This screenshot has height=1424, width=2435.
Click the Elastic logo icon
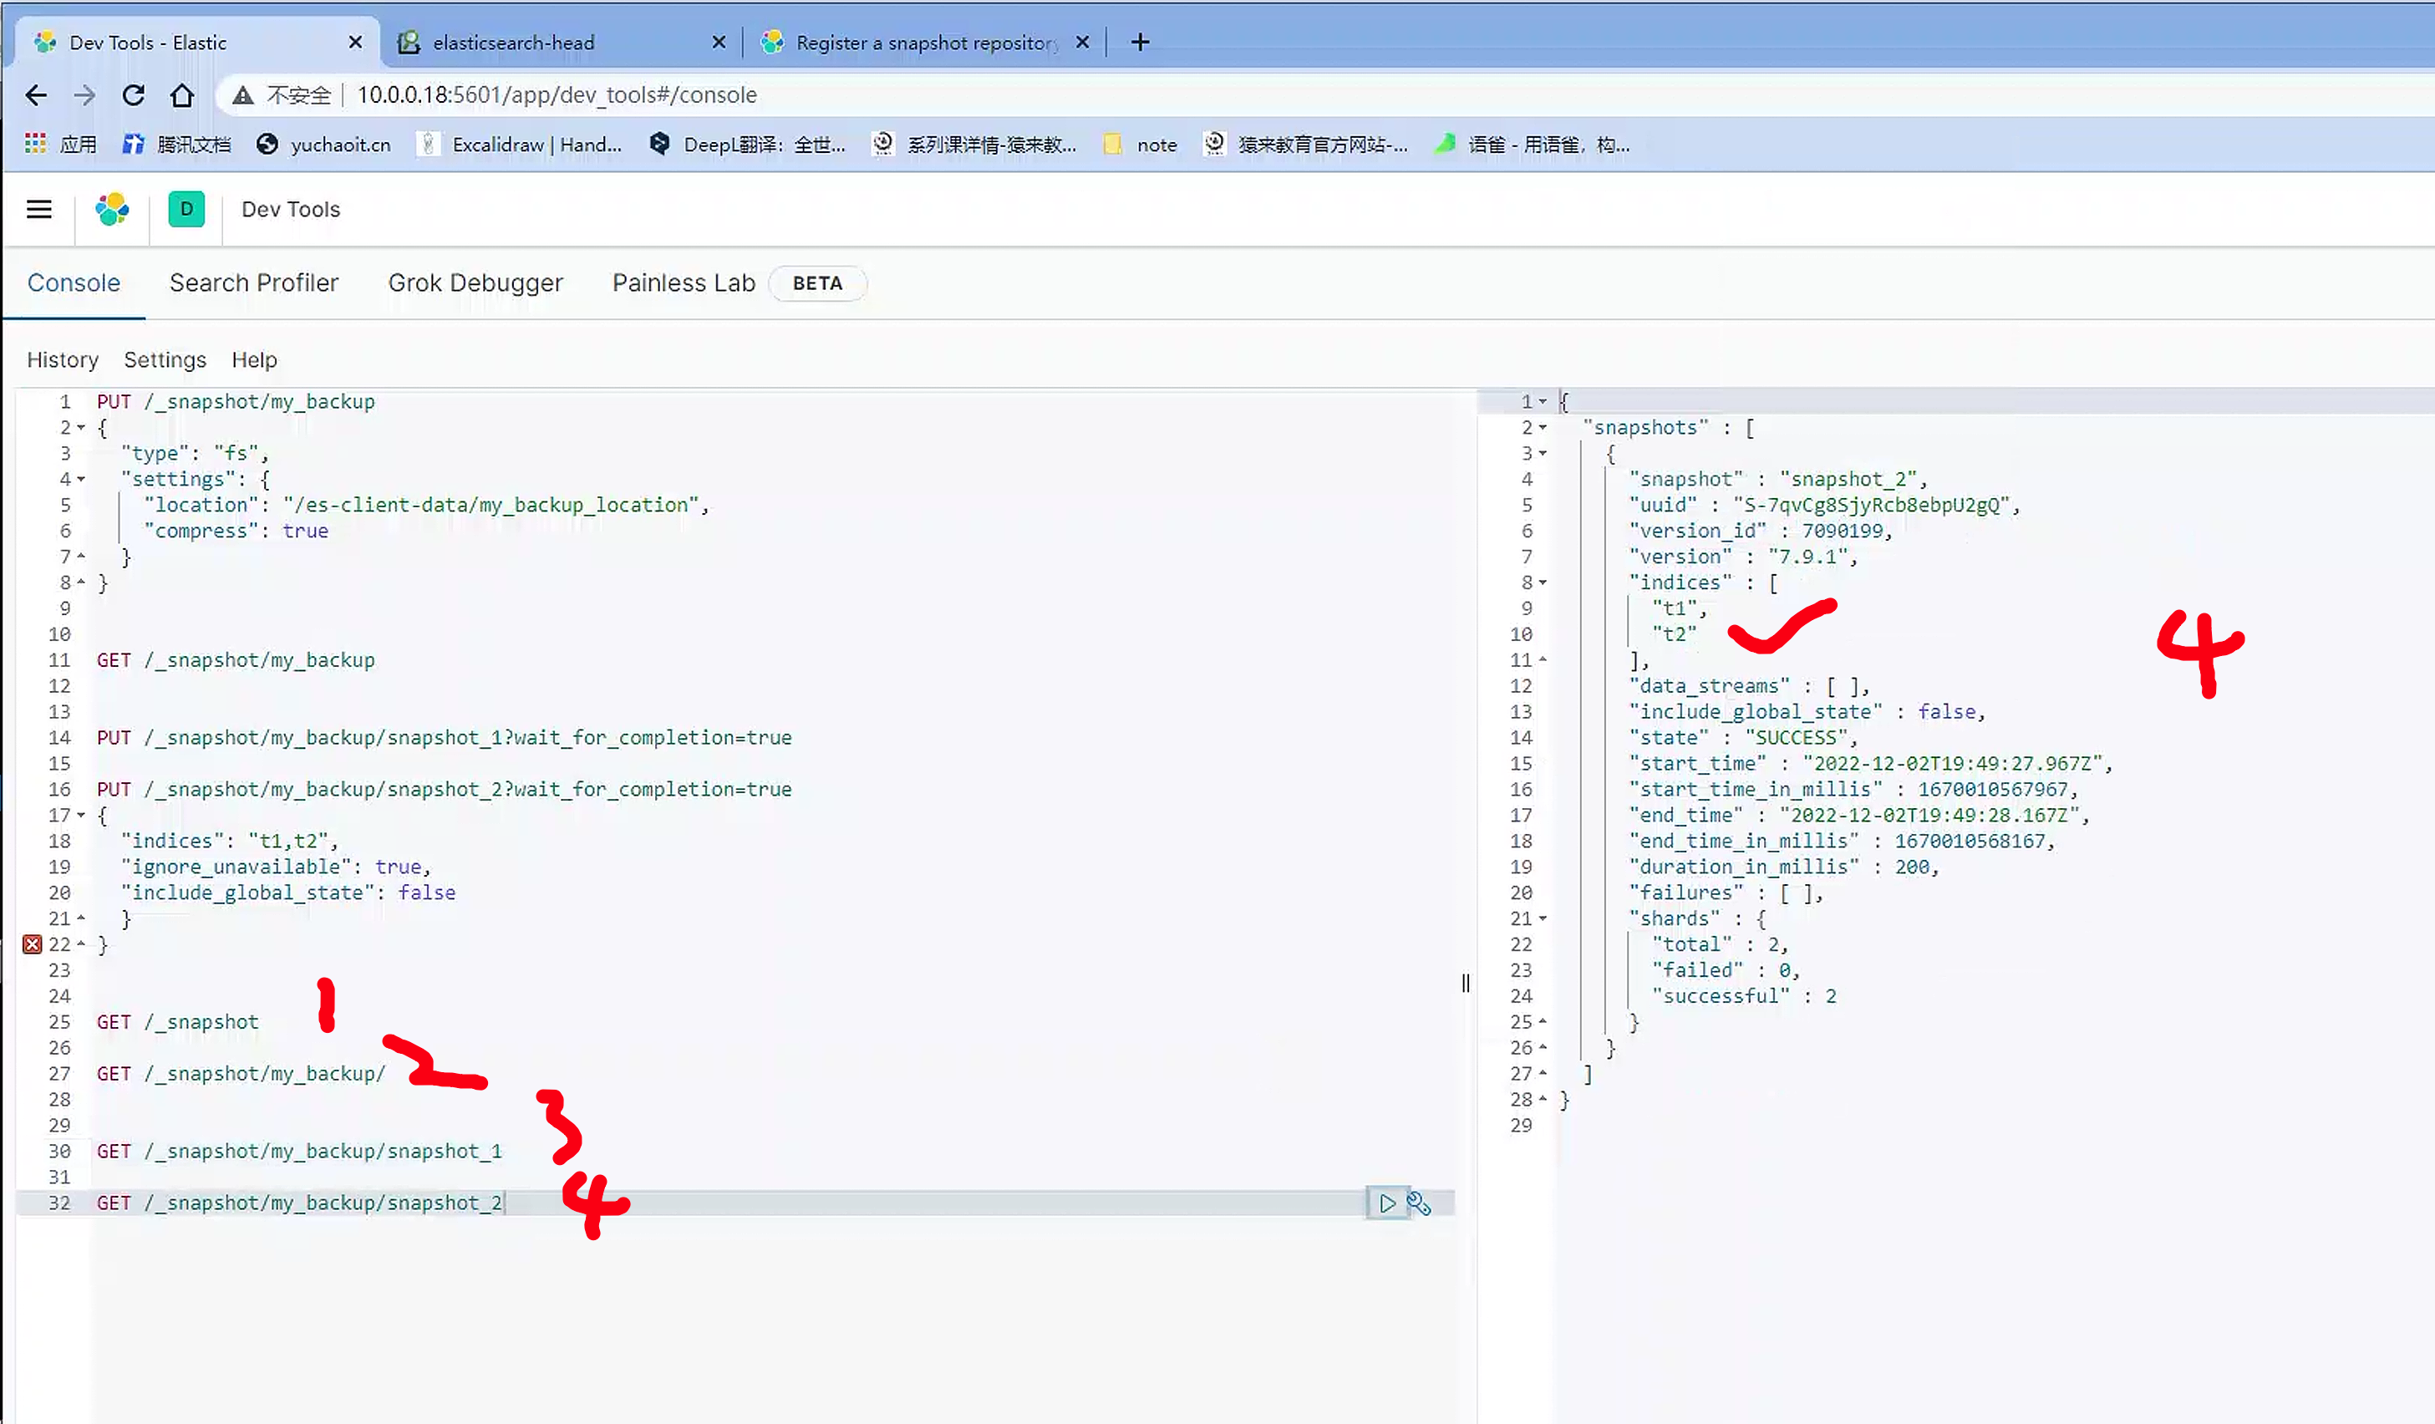point(112,210)
